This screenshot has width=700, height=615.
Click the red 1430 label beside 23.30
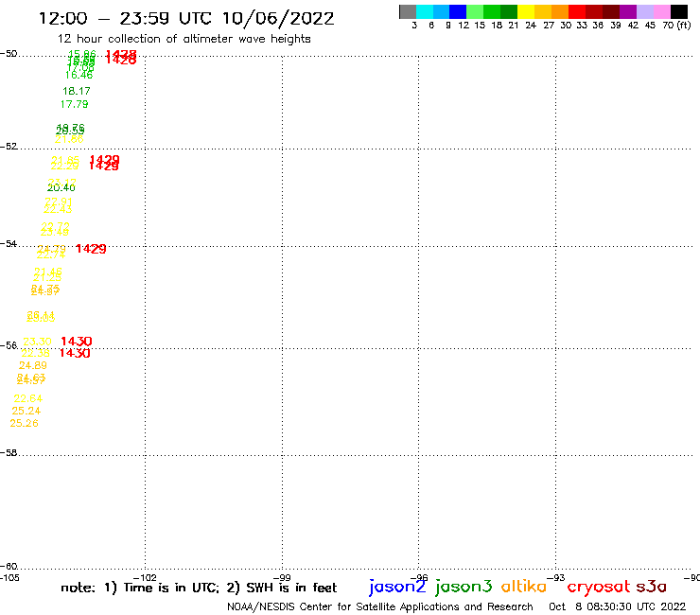(77, 342)
